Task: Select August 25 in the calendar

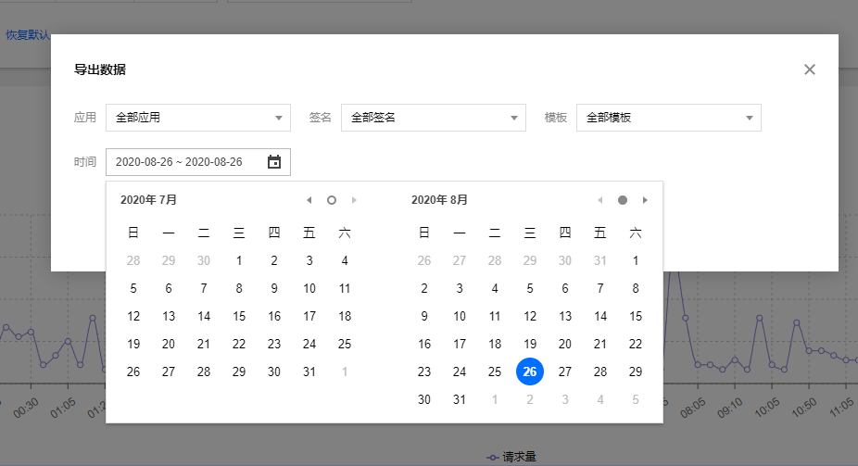Action: [495, 372]
